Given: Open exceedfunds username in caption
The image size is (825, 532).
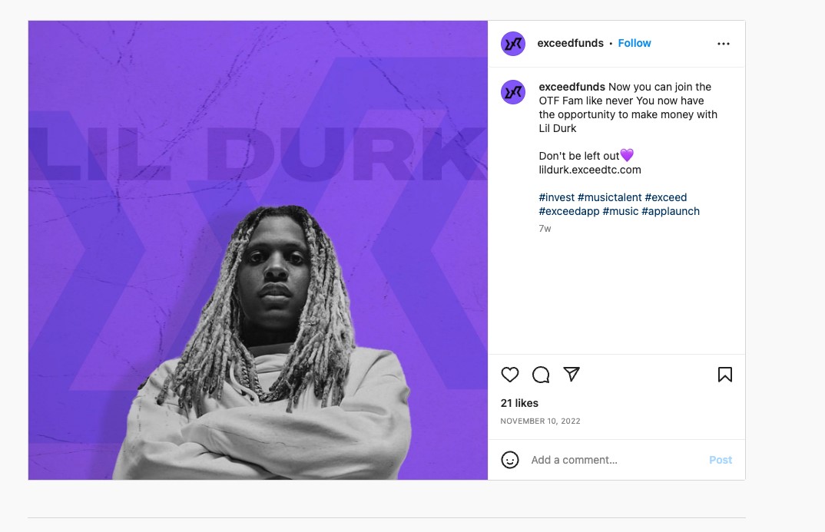Looking at the screenshot, I should (x=572, y=87).
